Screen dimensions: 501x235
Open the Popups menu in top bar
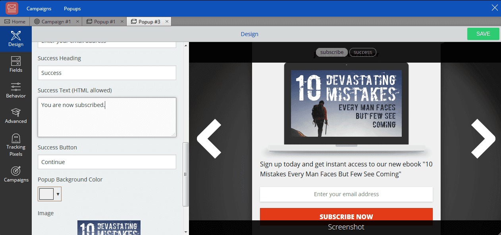[72, 8]
